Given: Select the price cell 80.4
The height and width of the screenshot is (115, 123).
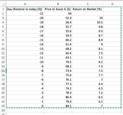Looking at the screenshot, I should click(x=58, y=97).
